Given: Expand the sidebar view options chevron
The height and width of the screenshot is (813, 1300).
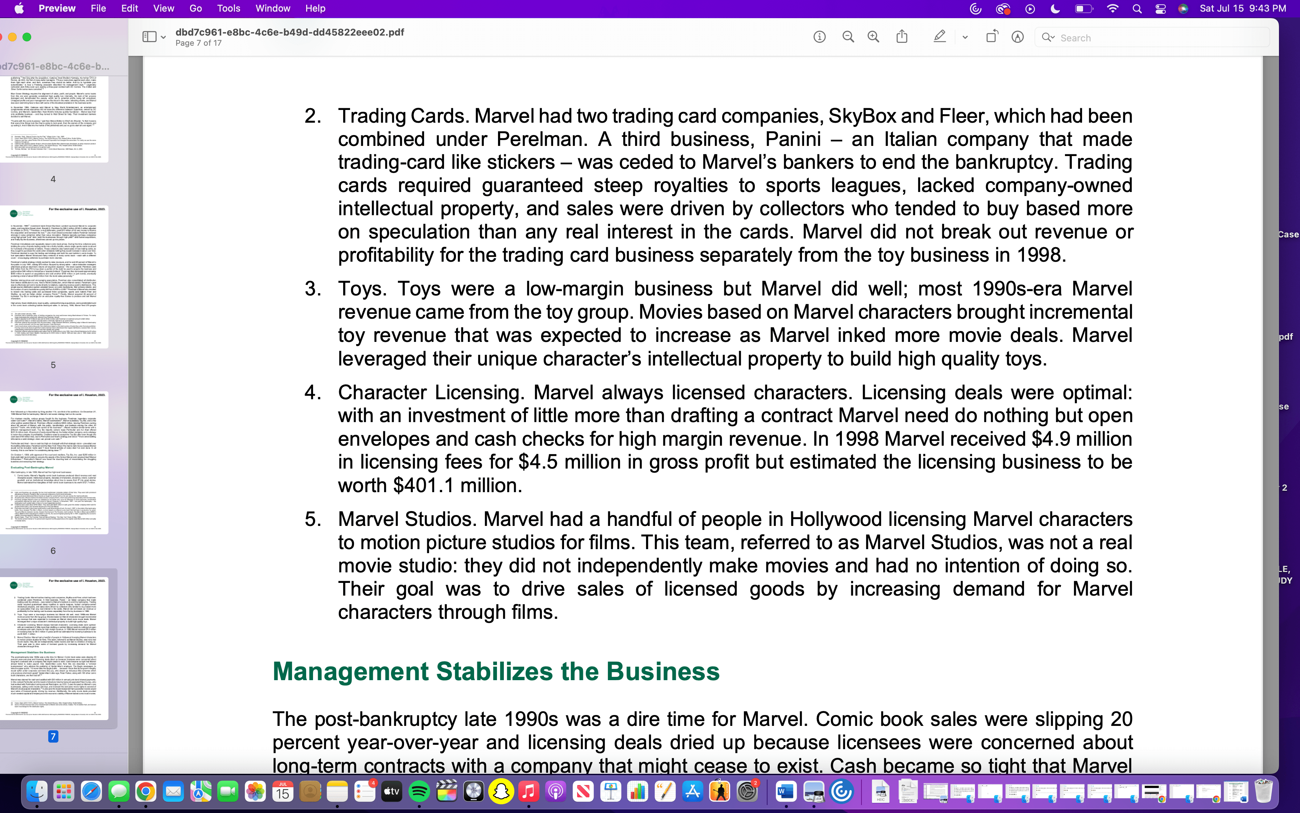Looking at the screenshot, I should 163,38.
